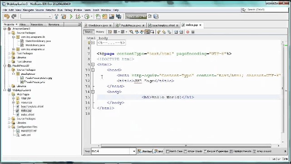Viewport: 291px width, 164px height.
Task: Open the Debug Project dropdown arrow
Action: click(82, 16)
